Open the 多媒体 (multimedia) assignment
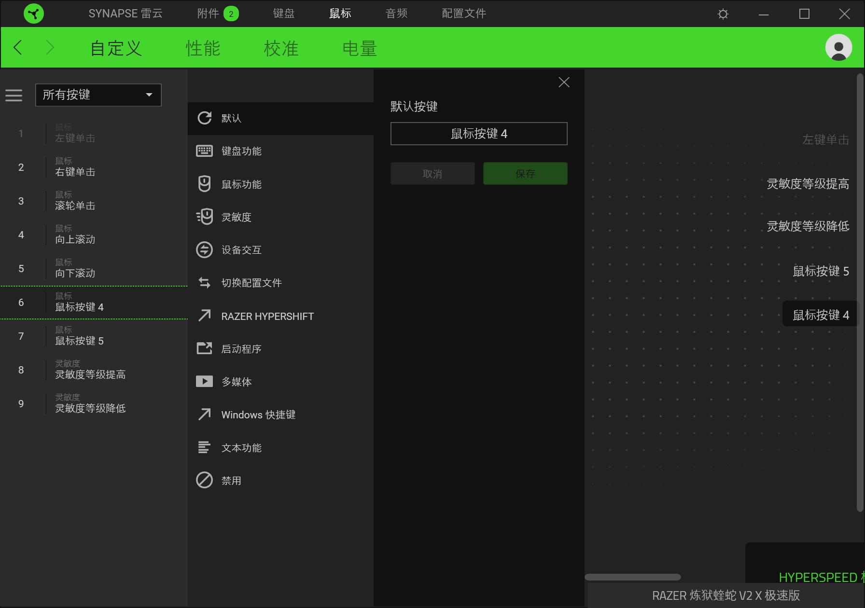The height and width of the screenshot is (608, 865). tap(236, 382)
